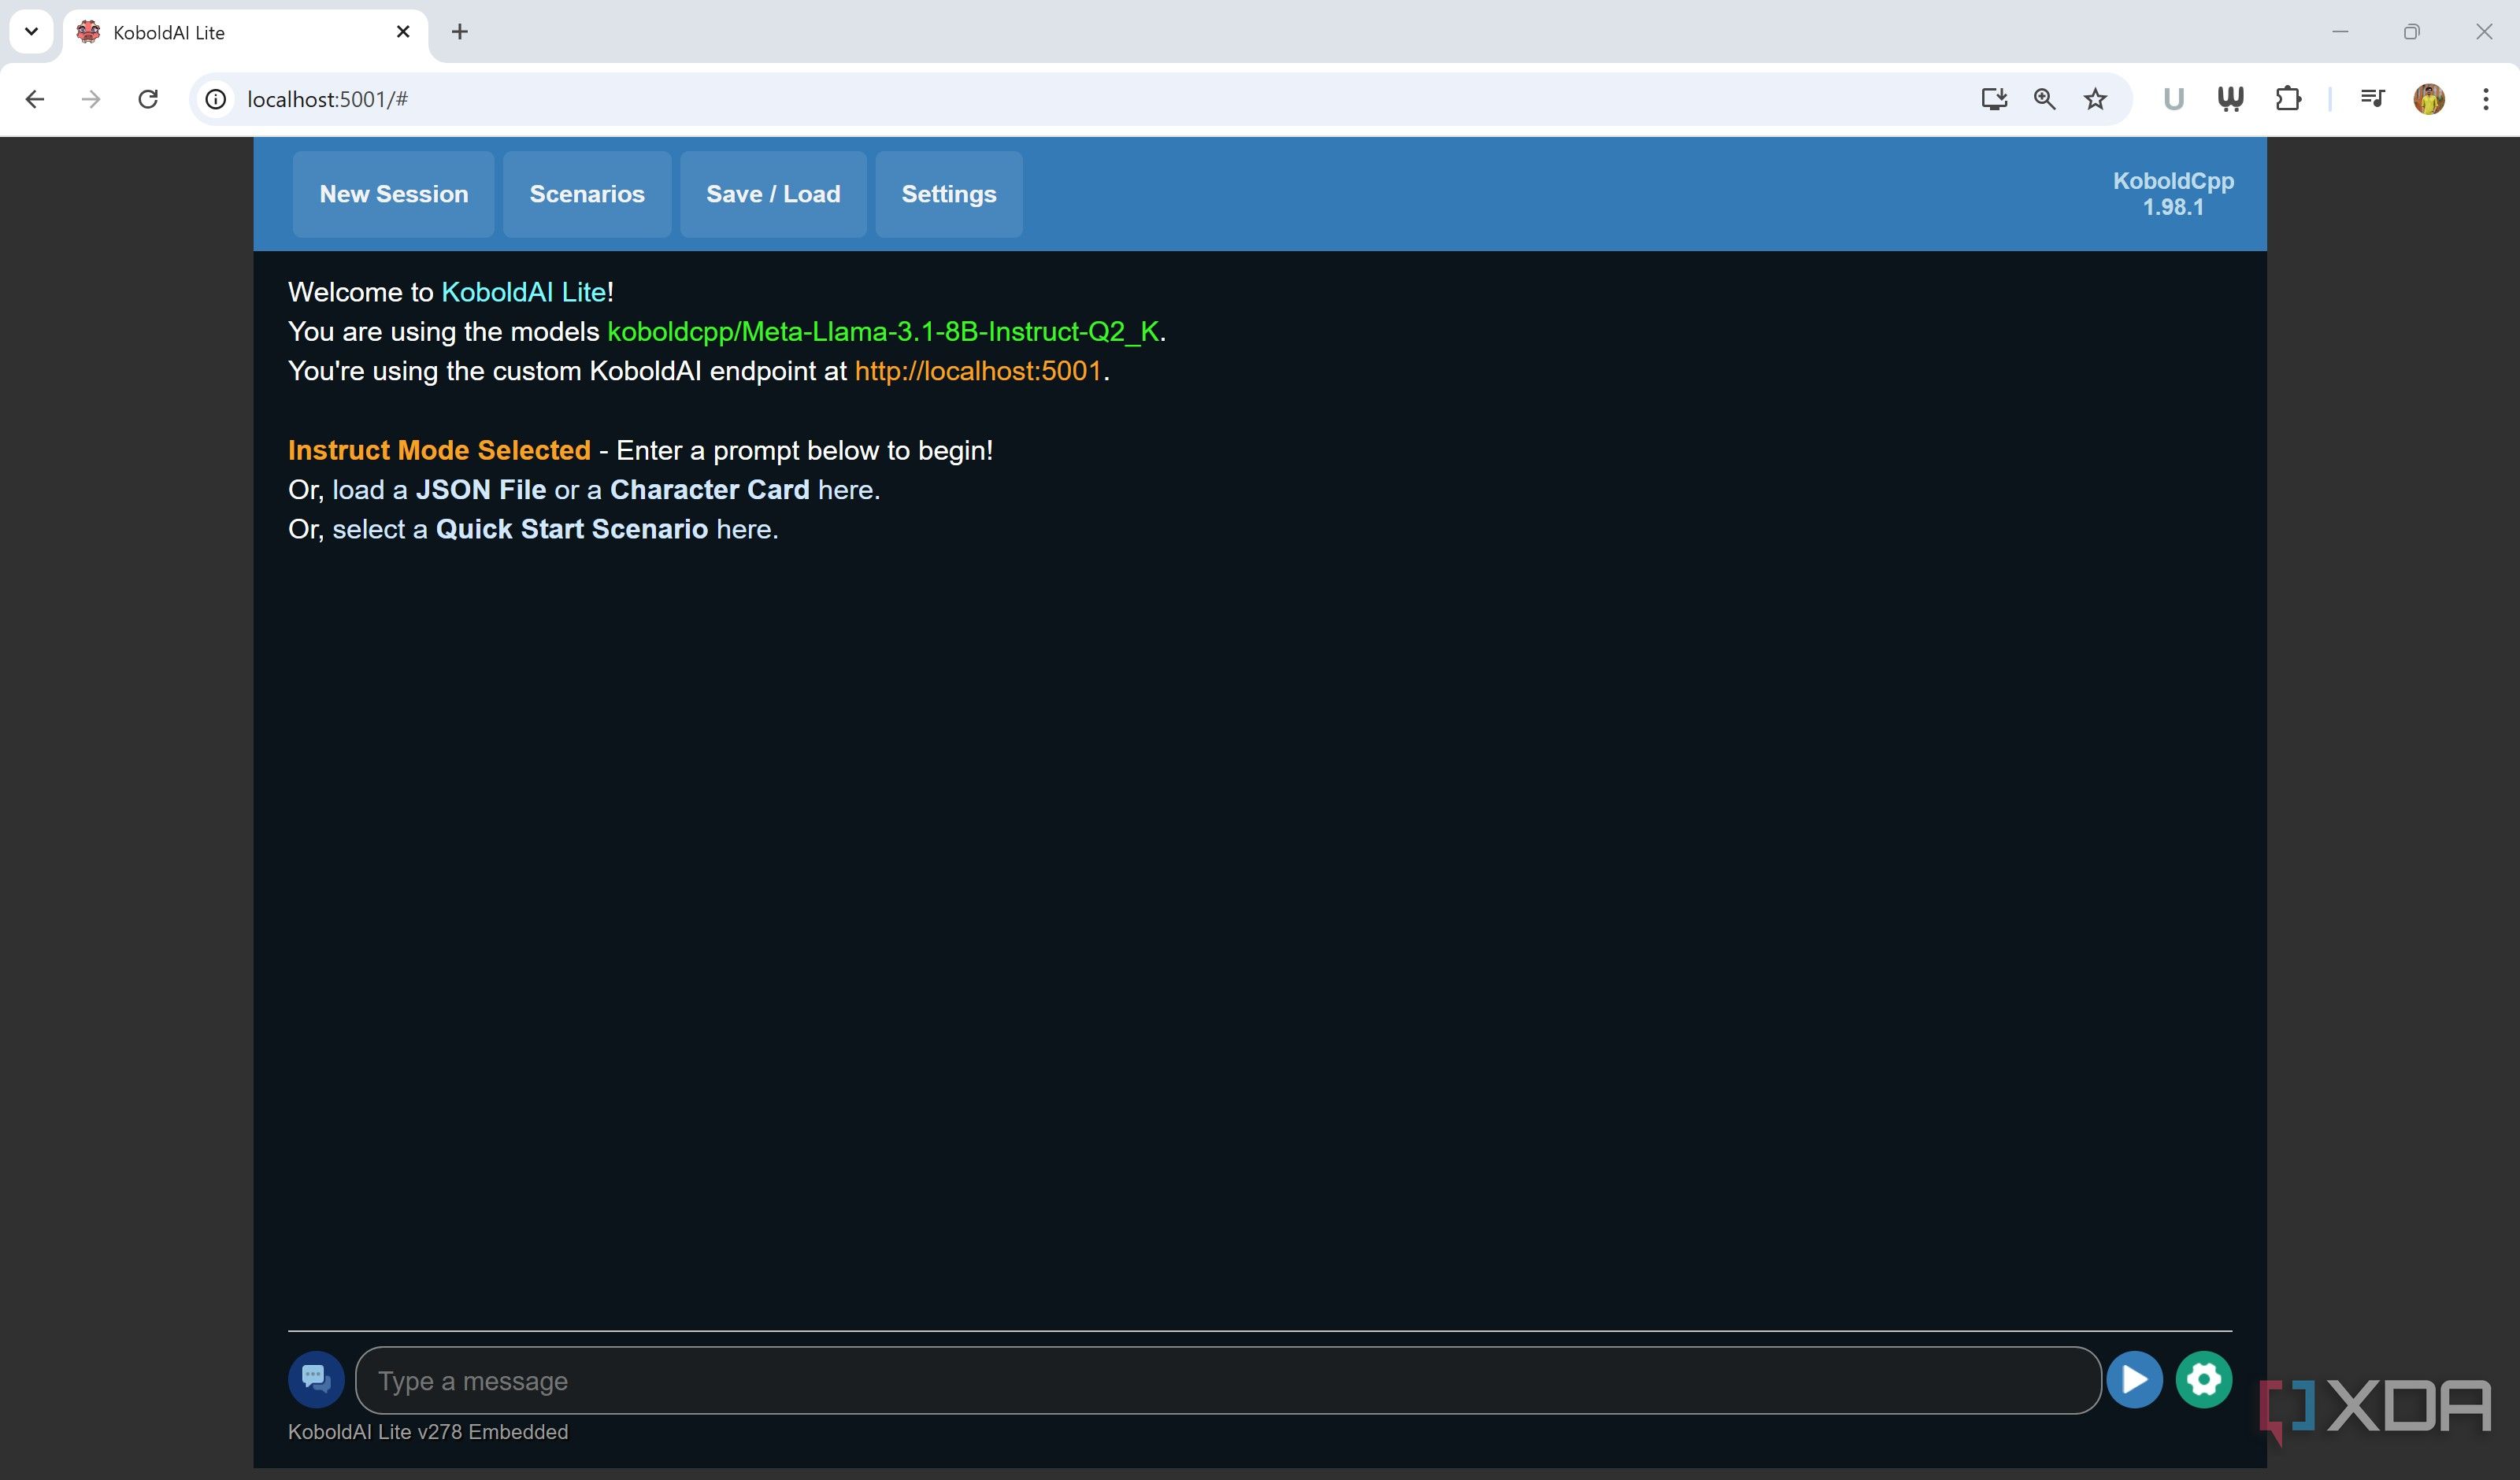Reload the localhost page

[x=148, y=99]
